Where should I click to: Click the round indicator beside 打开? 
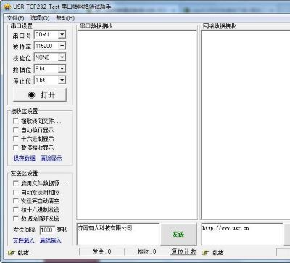(32, 95)
